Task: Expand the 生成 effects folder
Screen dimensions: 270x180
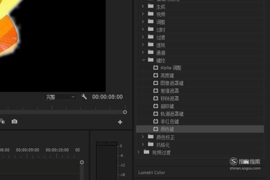Action: (x=143, y=6)
